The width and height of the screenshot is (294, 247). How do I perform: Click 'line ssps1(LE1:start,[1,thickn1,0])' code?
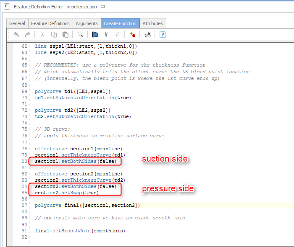(x=86, y=46)
